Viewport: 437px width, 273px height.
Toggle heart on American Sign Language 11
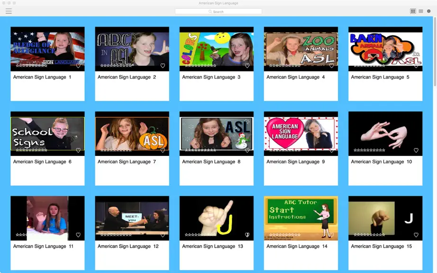[78, 235]
